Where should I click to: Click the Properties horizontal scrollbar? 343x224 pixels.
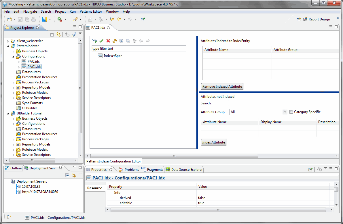coord(218,210)
